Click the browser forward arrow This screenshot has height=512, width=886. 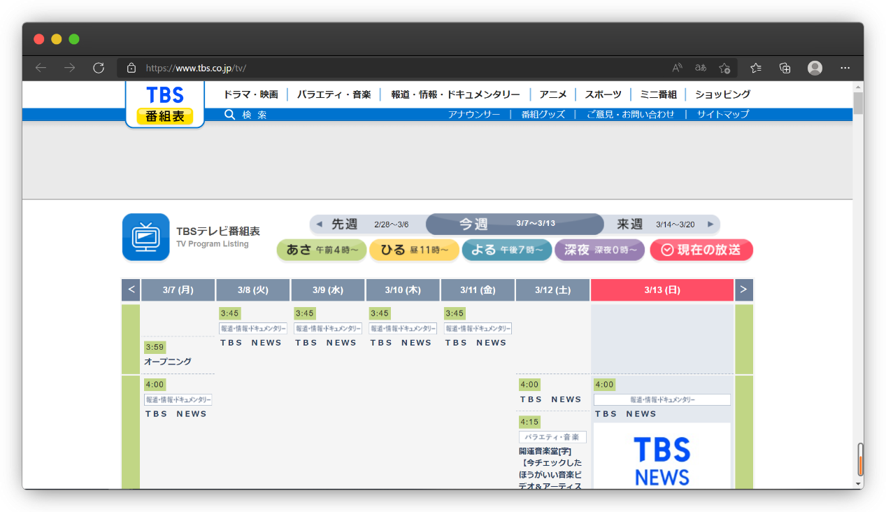[x=69, y=68]
